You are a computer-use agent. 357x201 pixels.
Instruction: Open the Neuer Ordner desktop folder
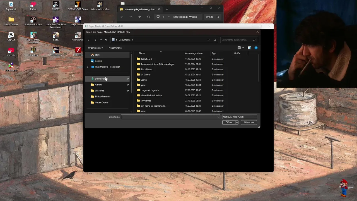11,21
